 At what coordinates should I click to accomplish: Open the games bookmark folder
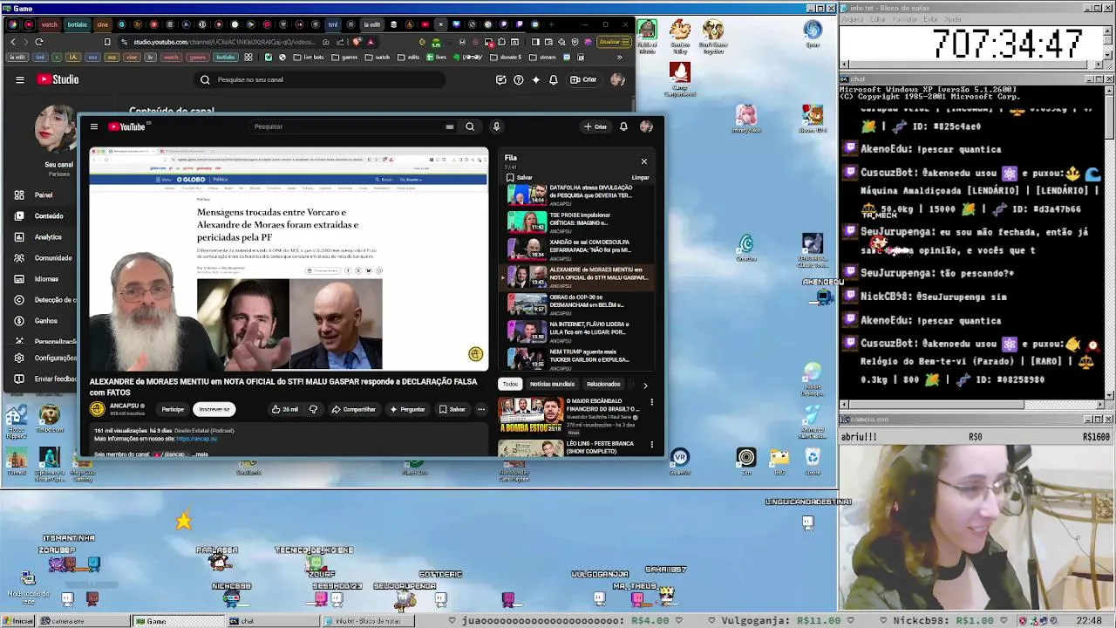coord(345,58)
